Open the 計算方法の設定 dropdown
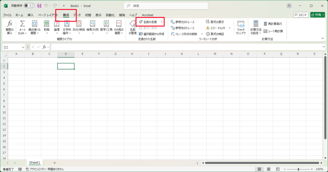Image resolution: width=328 pixels, height=172 pixels. (x=256, y=27)
